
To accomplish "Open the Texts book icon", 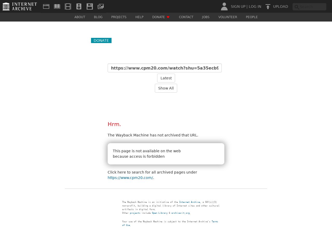I will (x=57, y=6).
